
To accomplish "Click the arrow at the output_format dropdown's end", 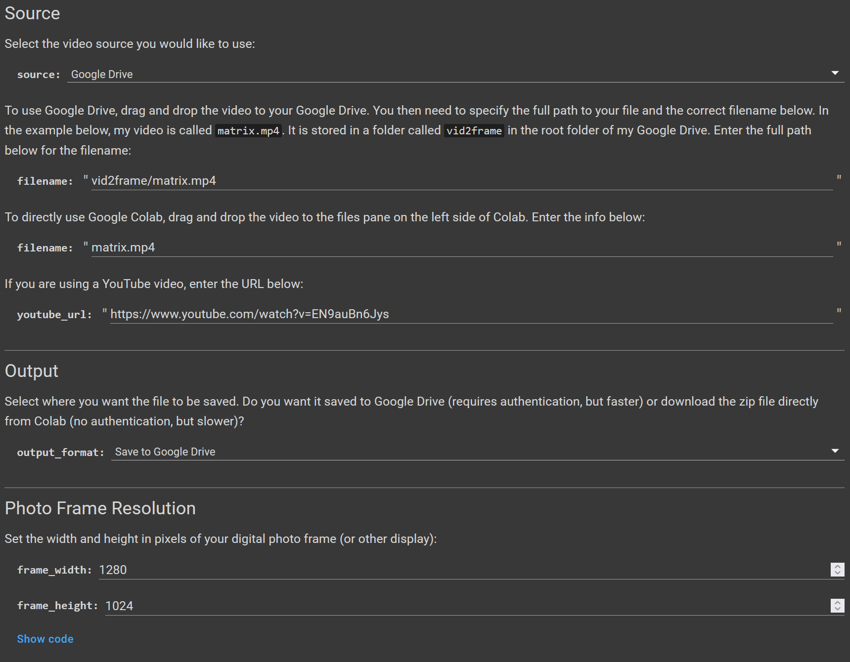I will coord(835,451).
